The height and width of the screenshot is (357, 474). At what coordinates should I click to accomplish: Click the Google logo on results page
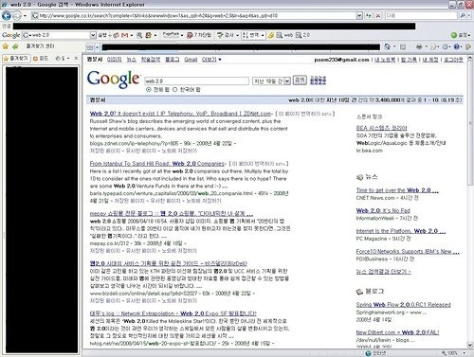click(113, 79)
